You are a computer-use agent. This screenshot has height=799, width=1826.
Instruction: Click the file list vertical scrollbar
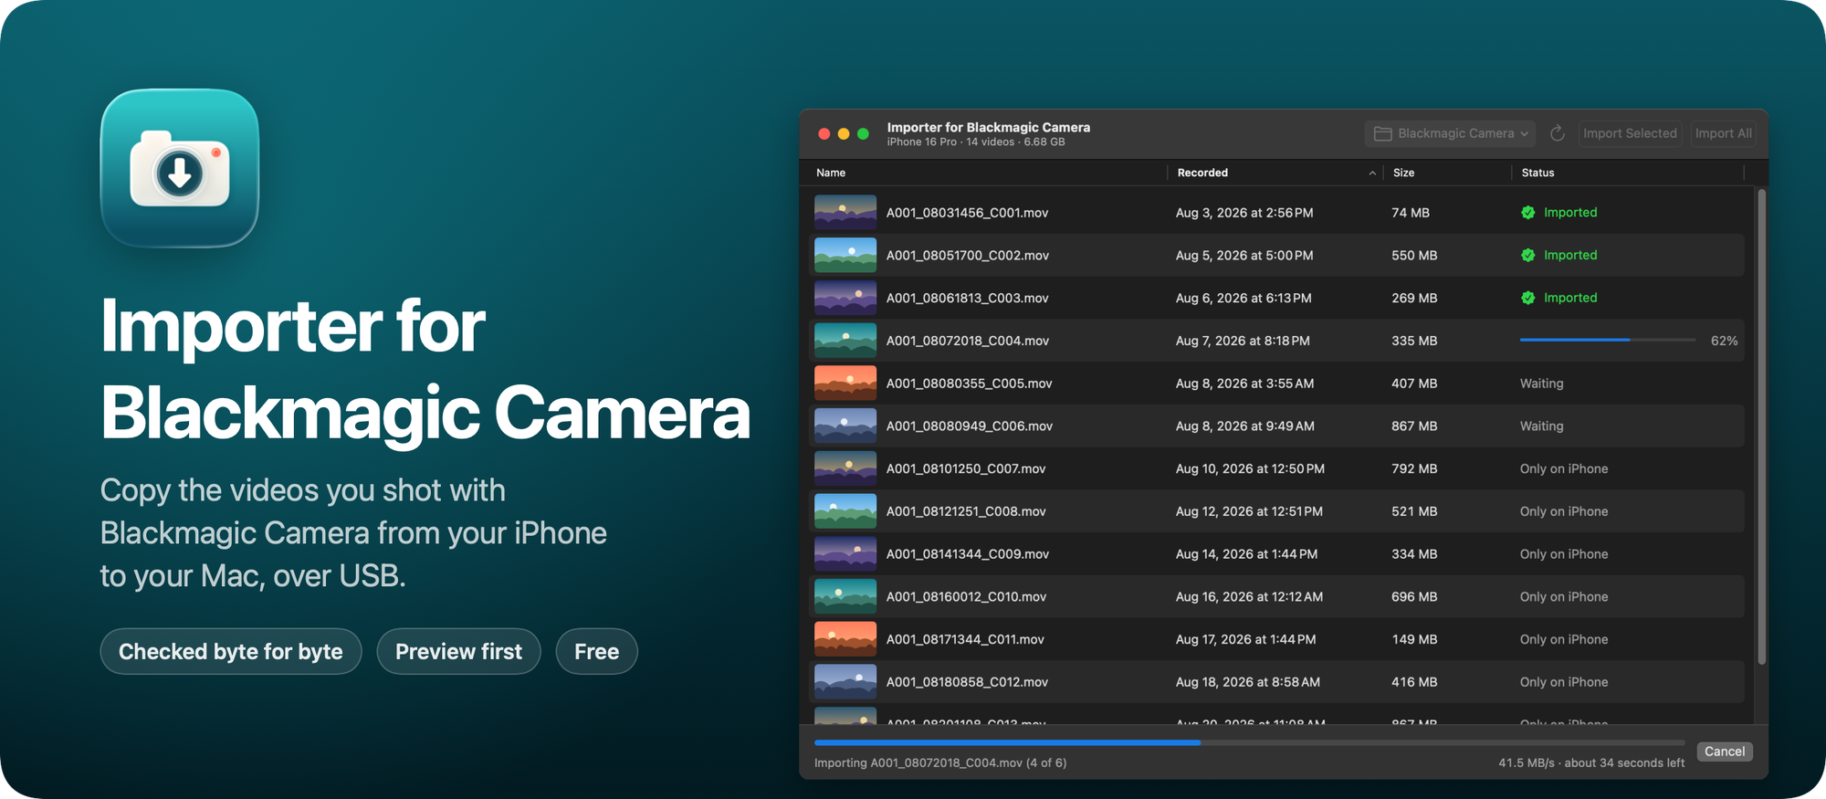click(x=1761, y=426)
